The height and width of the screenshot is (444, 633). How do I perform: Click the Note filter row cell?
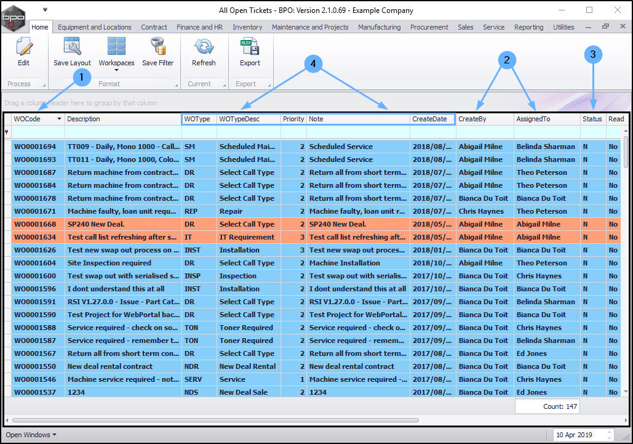coord(358,132)
